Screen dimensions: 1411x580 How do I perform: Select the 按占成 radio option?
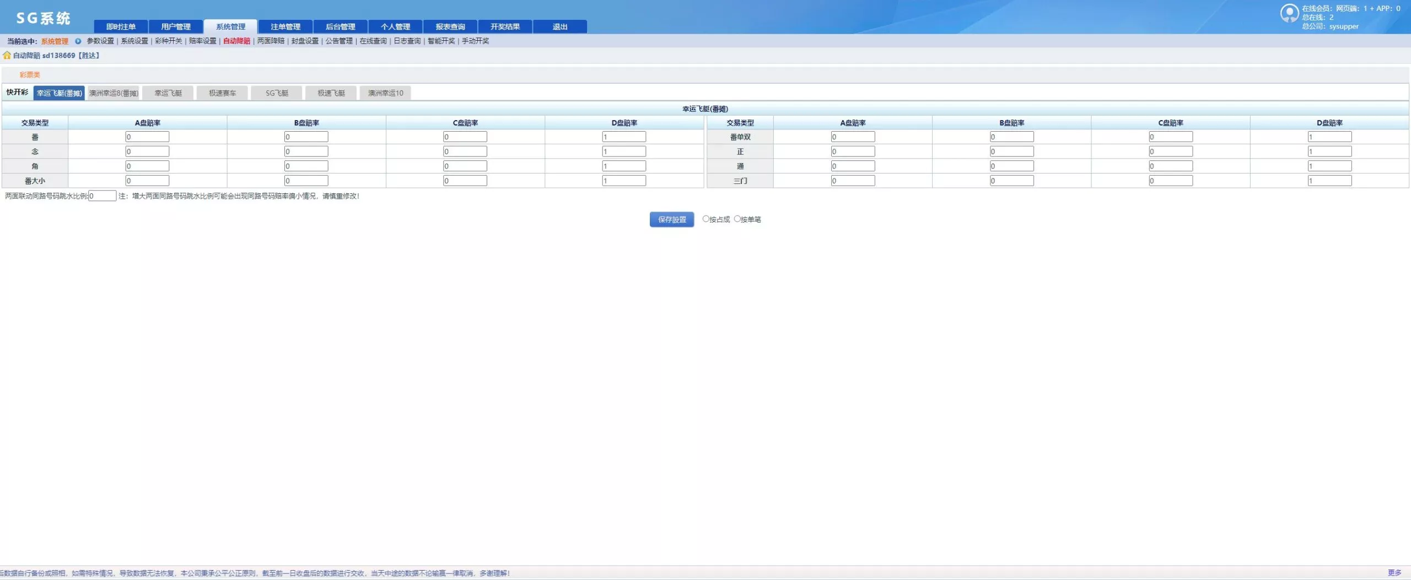(x=705, y=219)
